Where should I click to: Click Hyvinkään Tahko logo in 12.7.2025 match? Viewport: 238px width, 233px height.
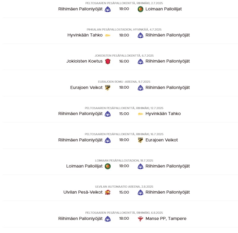tap(140, 114)
